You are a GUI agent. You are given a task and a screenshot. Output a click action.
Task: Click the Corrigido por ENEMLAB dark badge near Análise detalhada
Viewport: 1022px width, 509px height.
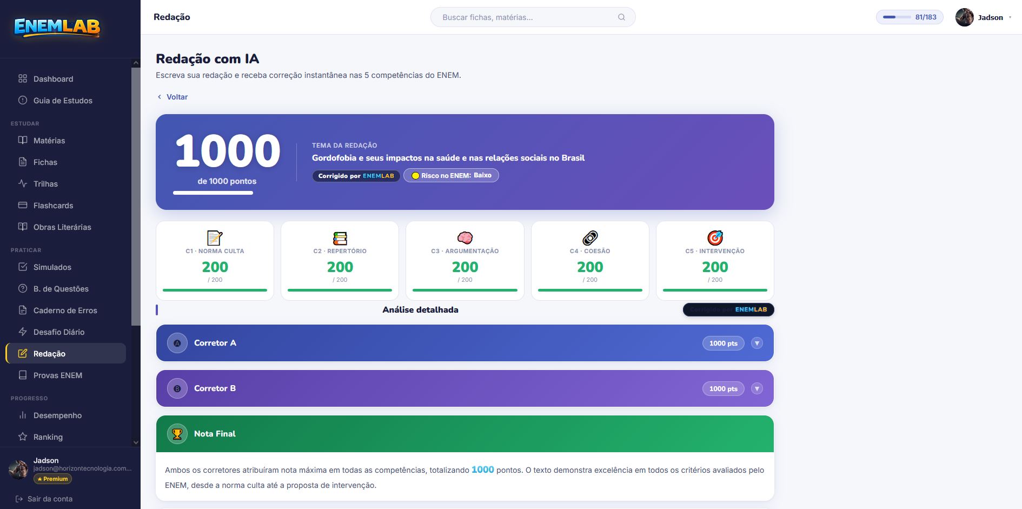[x=728, y=309]
